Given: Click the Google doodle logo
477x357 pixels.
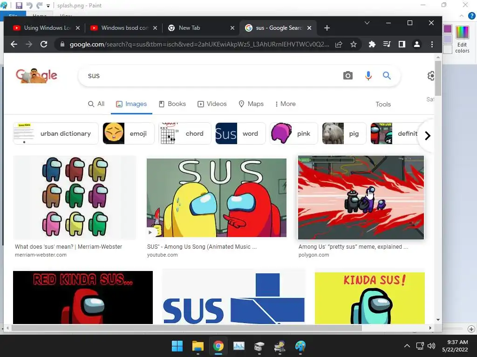Looking at the screenshot, I should click(x=36, y=76).
